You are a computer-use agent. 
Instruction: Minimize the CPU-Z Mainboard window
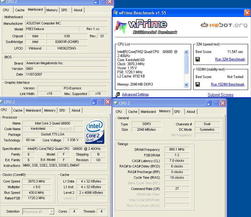96,2
